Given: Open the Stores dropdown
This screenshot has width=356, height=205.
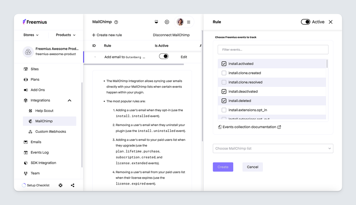Looking at the screenshot, I should tap(31, 35).
